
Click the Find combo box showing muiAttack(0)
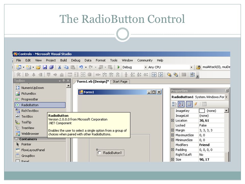[216, 67]
